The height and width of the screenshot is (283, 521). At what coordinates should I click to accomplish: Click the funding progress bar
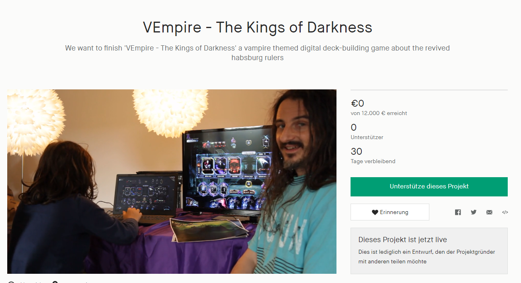click(x=429, y=90)
